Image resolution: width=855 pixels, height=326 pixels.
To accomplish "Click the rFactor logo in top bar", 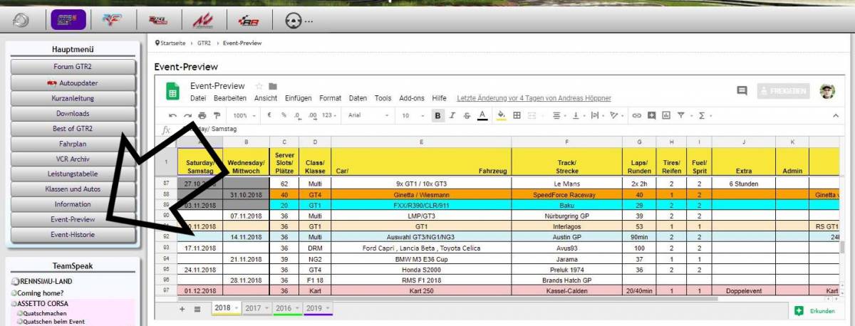I will click(x=113, y=21).
